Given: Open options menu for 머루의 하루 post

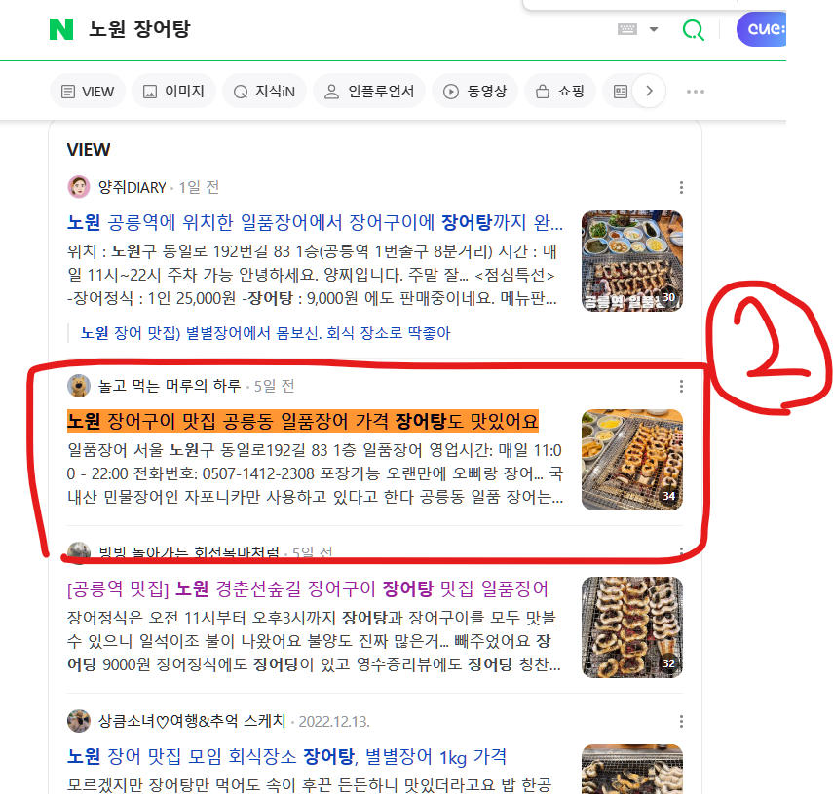Looking at the screenshot, I should tap(681, 386).
